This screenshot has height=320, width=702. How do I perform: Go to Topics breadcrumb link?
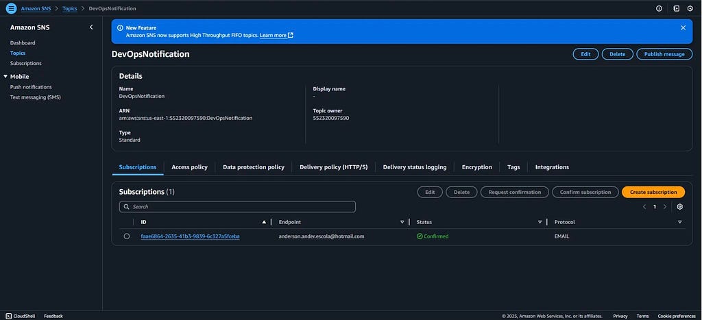(x=70, y=8)
